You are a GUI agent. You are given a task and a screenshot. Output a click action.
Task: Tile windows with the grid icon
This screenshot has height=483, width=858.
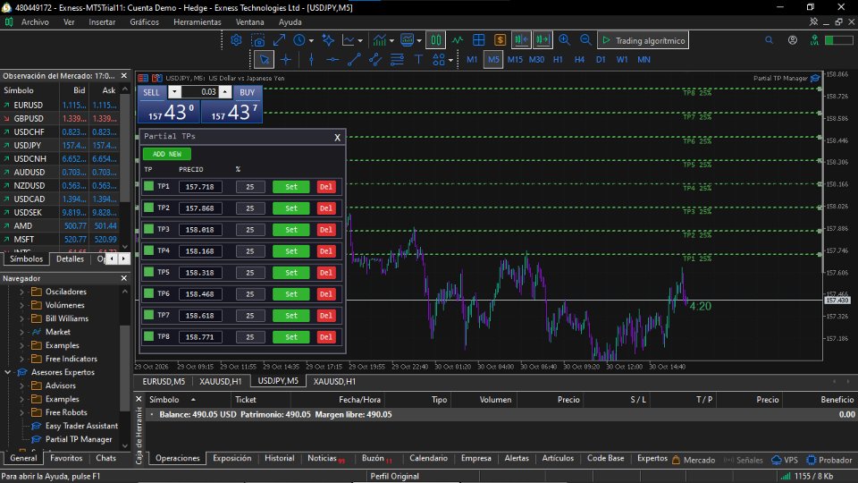click(x=479, y=40)
